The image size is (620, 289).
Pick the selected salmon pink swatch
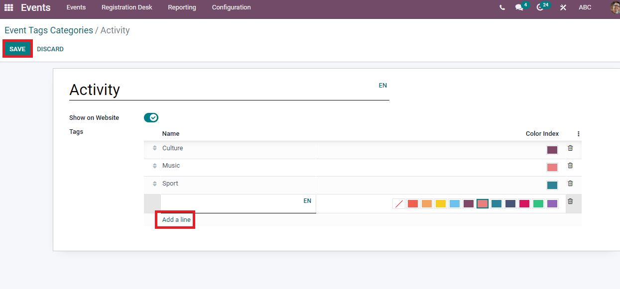pos(483,203)
